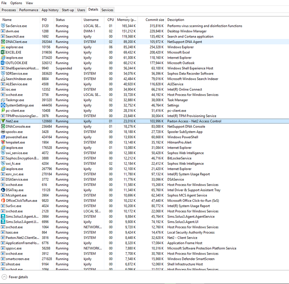Click the hmpalert.exe shield icon
The width and height of the screenshot is (289, 284).
point(3,142)
